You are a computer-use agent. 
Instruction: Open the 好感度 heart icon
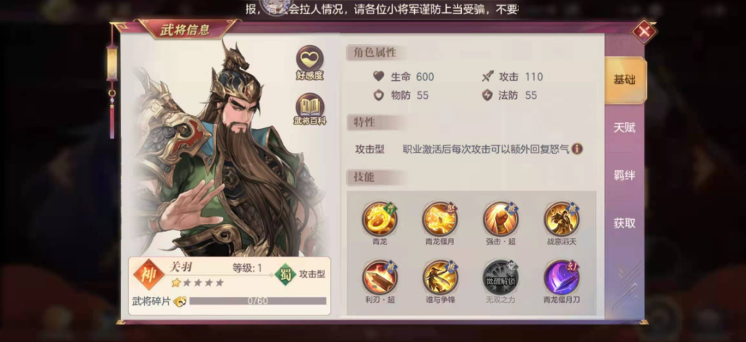click(x=309, y=59)
